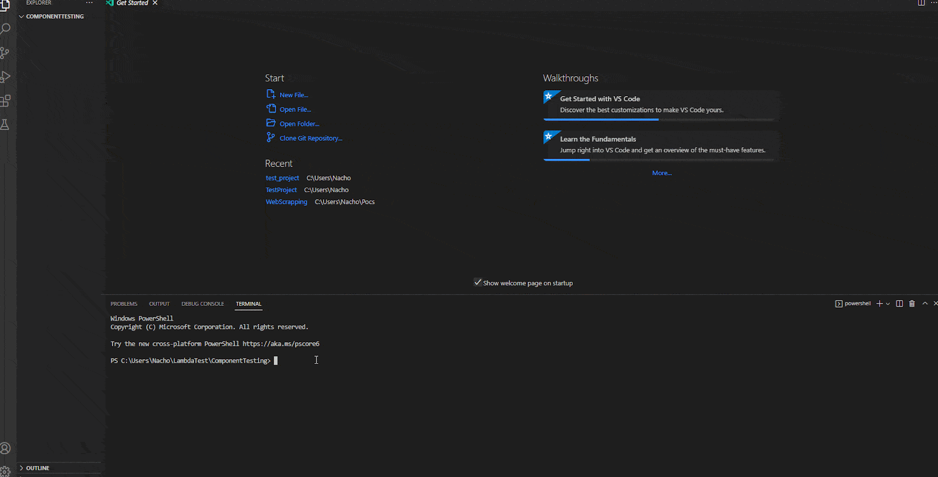Image resolution: width=938 pixels, height=477 pixels.
Task: Open the Search view in activity bar
Action: 5,29
